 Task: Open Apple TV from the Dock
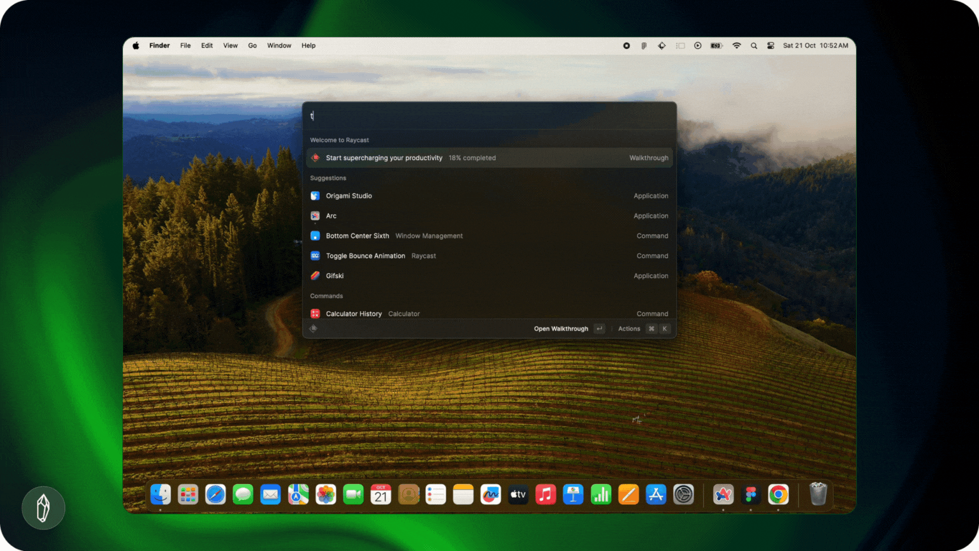click(518, 494)
